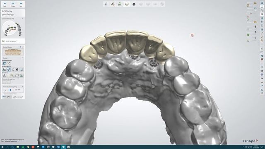Click the fifth dark step icon in workflow bar
This screenshot has width=265, height=149.
(134, 4)
